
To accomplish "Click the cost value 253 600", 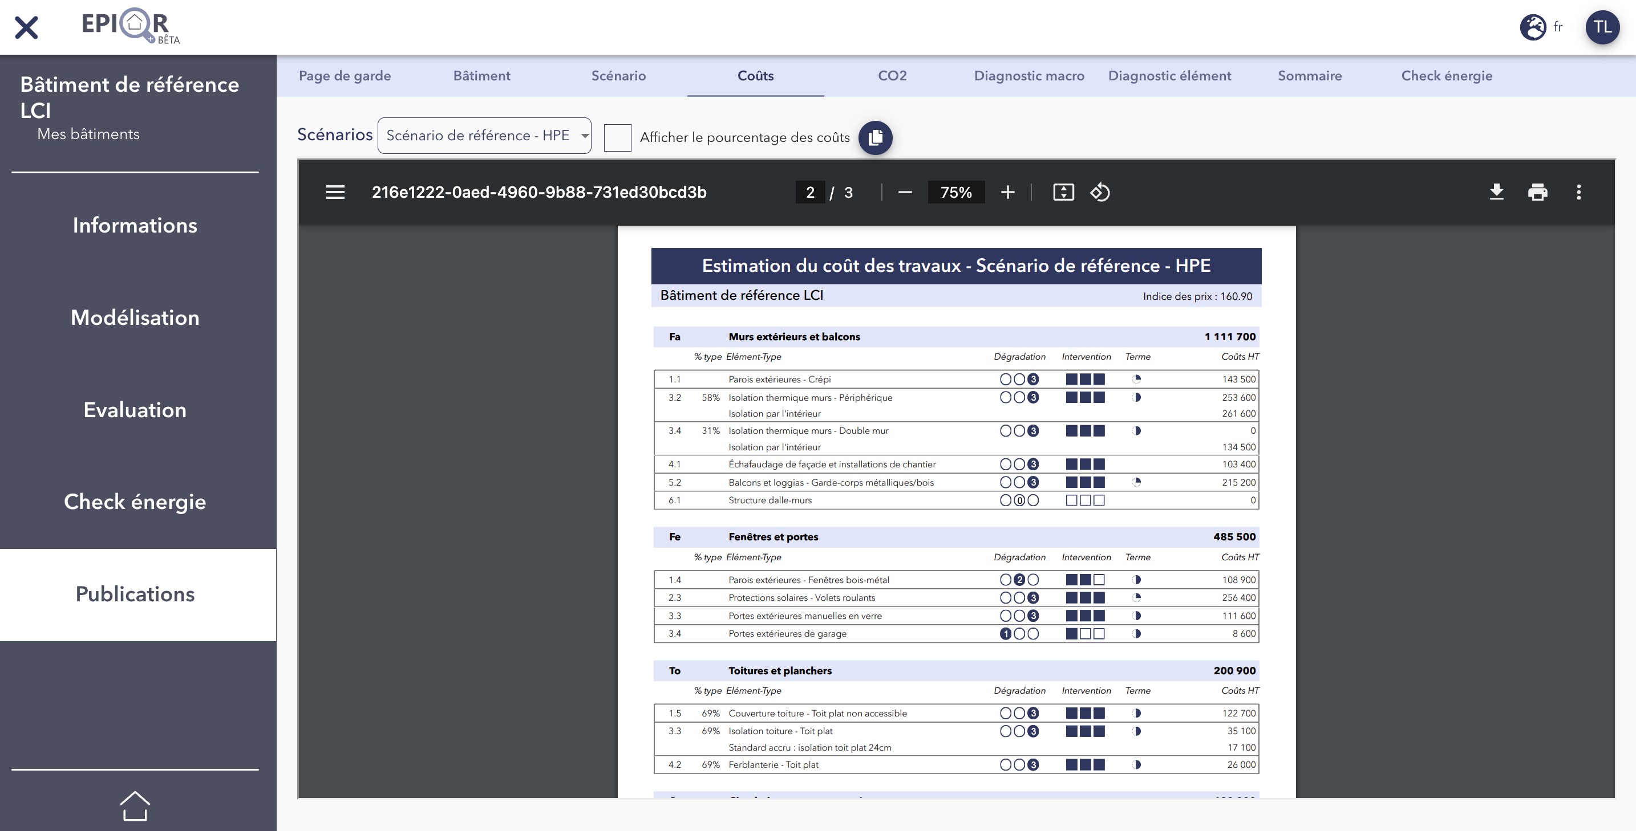I will coord(1238,397).
